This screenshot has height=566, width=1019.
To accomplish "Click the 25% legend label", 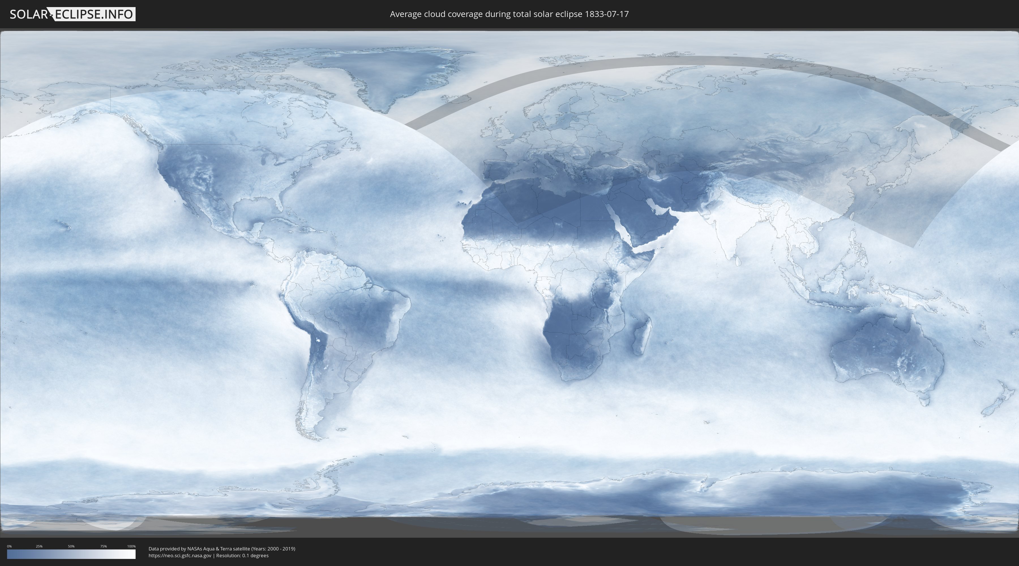I will [x=39, y=546].
